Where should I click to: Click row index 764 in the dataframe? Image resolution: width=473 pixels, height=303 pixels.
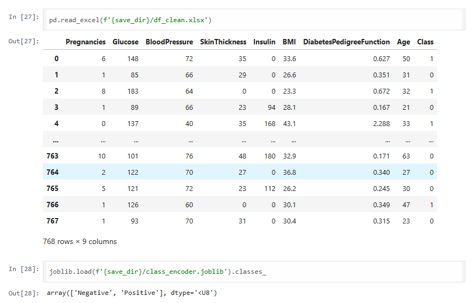[52, 172]
